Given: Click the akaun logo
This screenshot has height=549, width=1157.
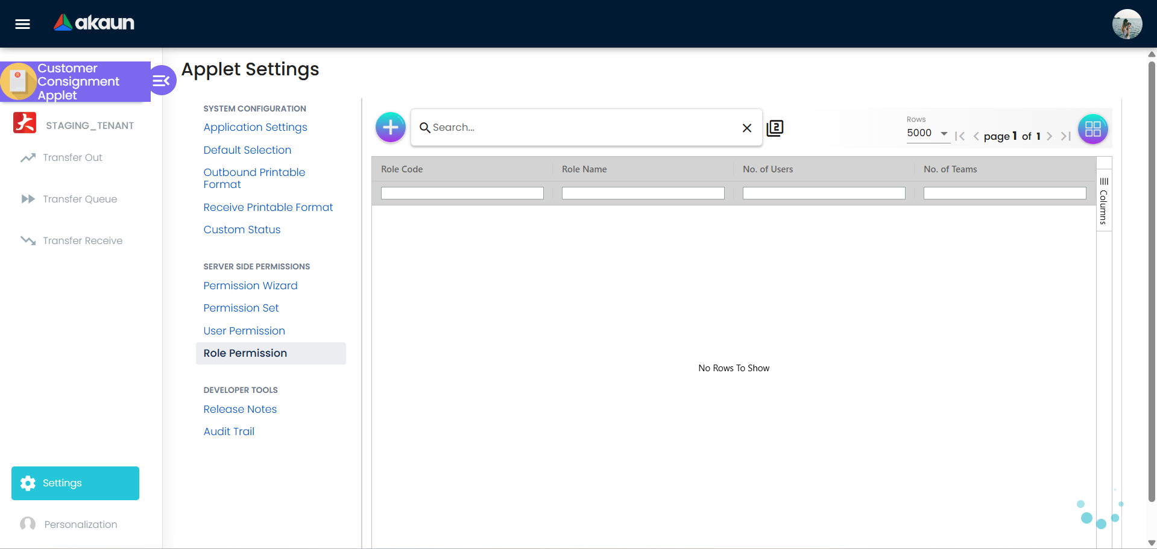Looking at the screenshot, I should [x=93, y=22].
